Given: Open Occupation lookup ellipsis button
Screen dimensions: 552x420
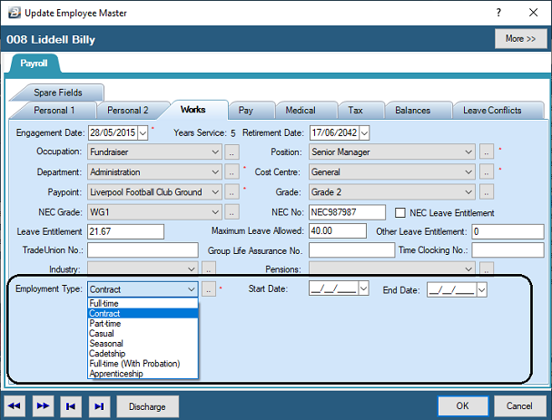Looking at the screenshot, I should (232, 152).
